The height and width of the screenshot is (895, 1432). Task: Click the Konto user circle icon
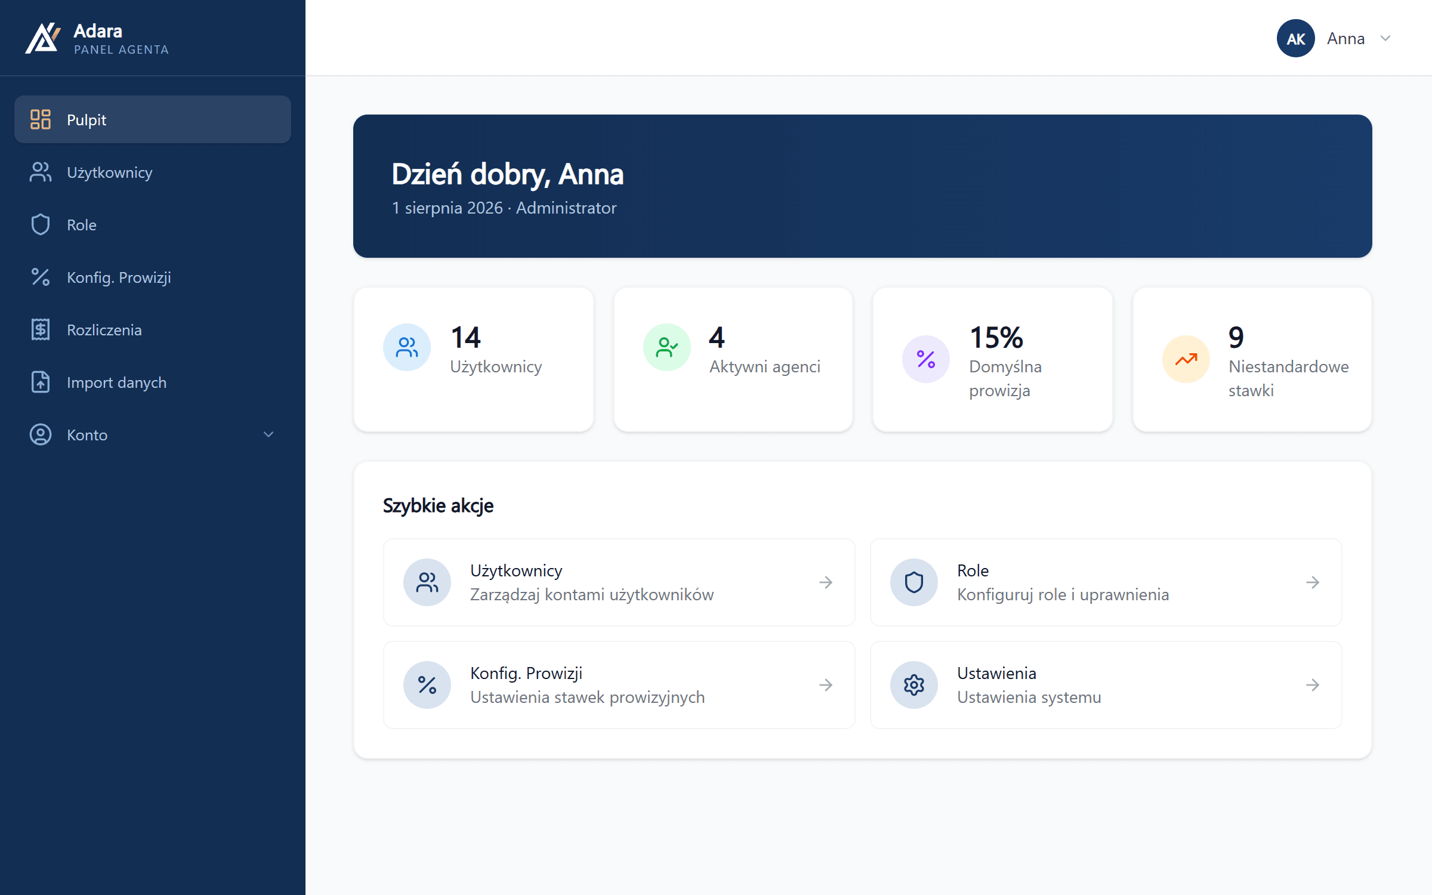tap(41, 434)
